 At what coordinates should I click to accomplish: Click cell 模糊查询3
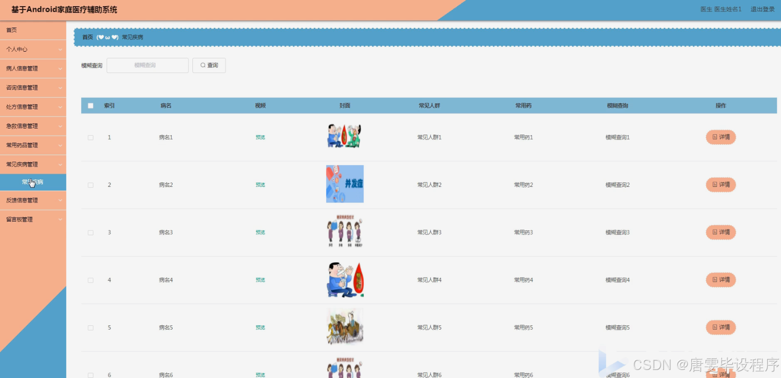[x=618, y=232]
